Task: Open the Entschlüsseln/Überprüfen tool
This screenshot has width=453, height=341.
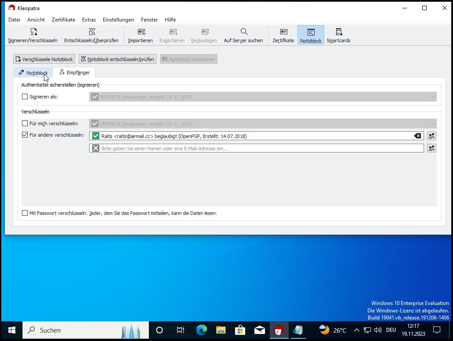Action: coord(91,36)
